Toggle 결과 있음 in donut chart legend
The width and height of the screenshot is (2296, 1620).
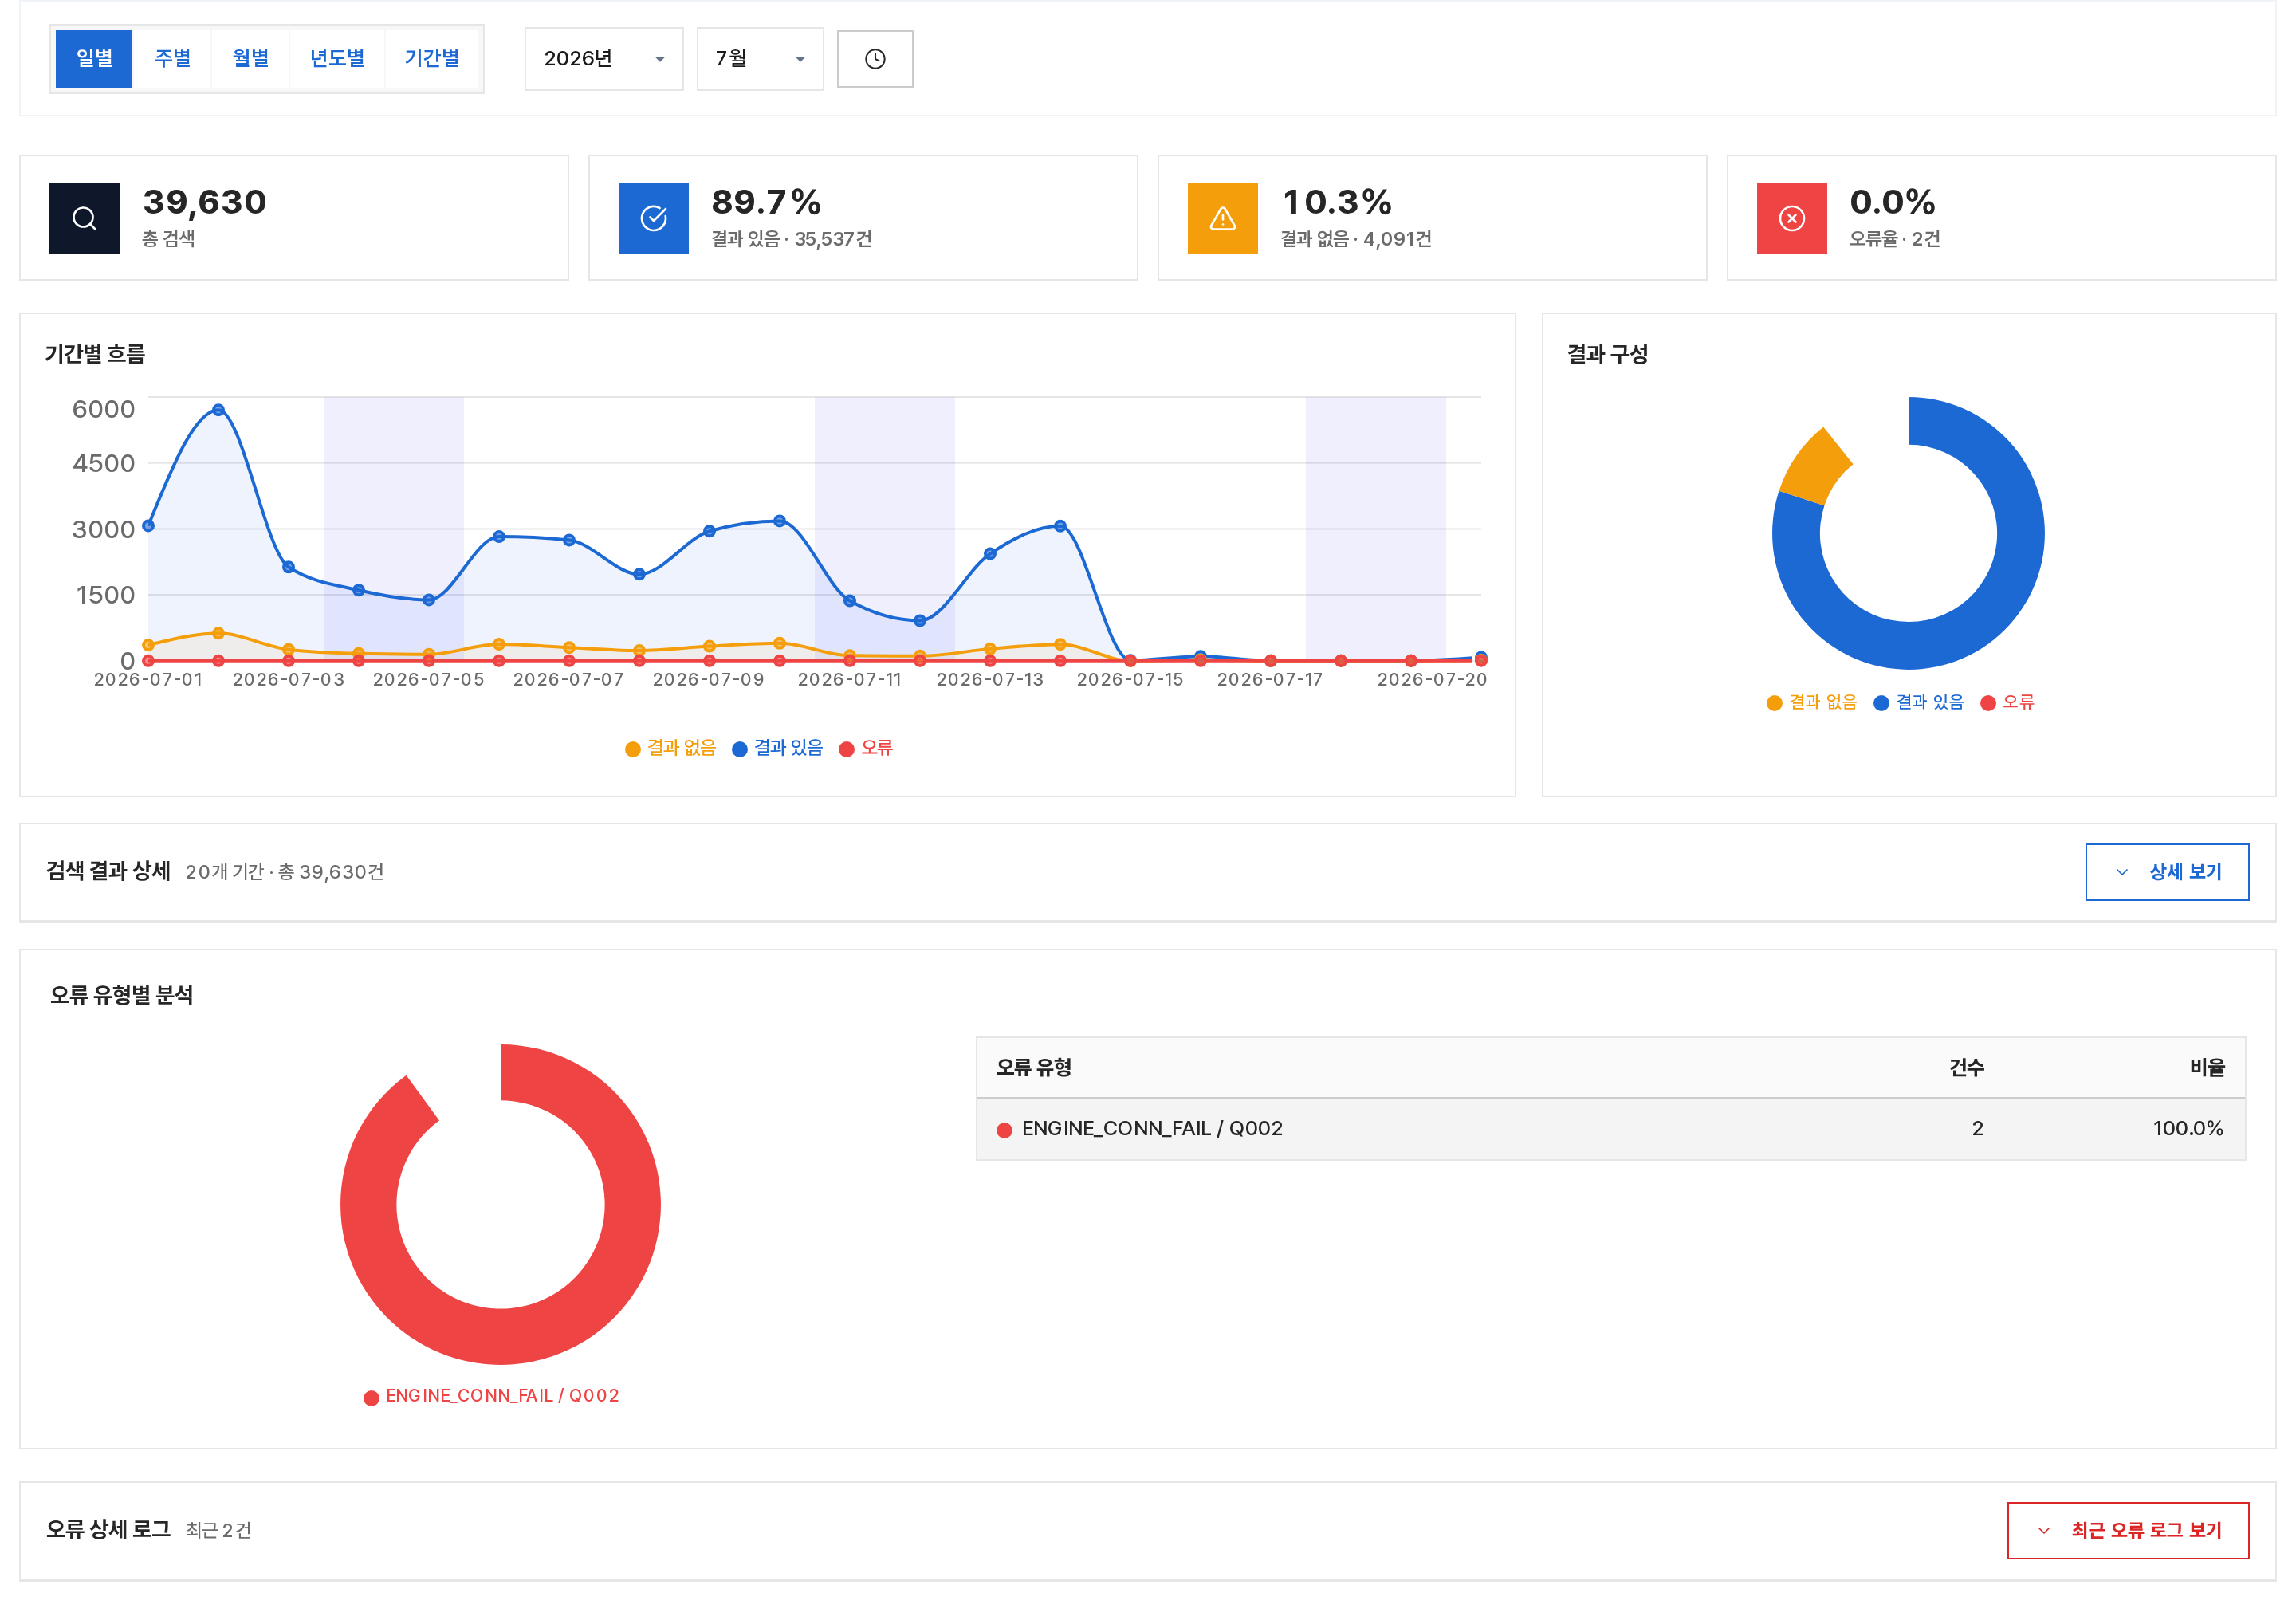1918,702
